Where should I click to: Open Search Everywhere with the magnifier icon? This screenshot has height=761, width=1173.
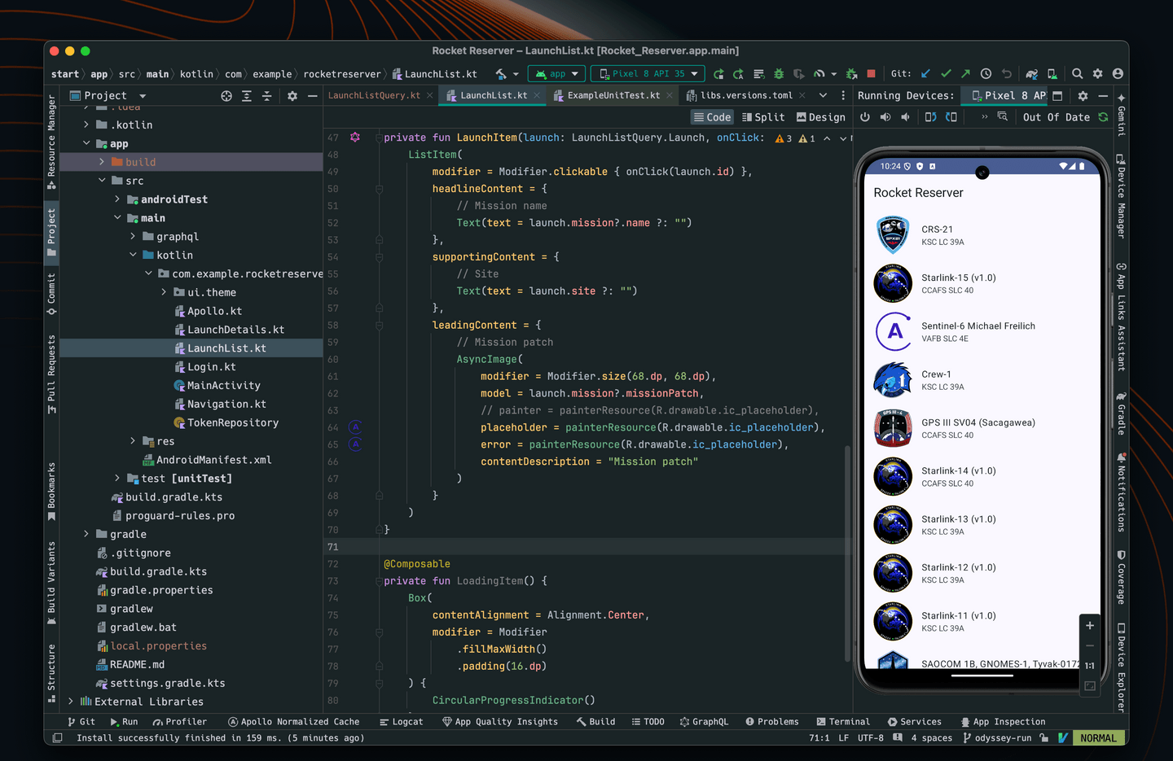click(1077, 73)
